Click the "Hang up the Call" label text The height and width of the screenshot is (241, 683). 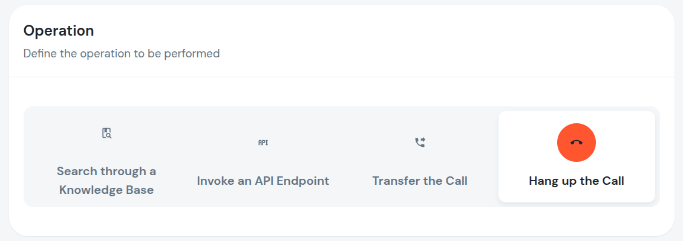pos(577,181)
